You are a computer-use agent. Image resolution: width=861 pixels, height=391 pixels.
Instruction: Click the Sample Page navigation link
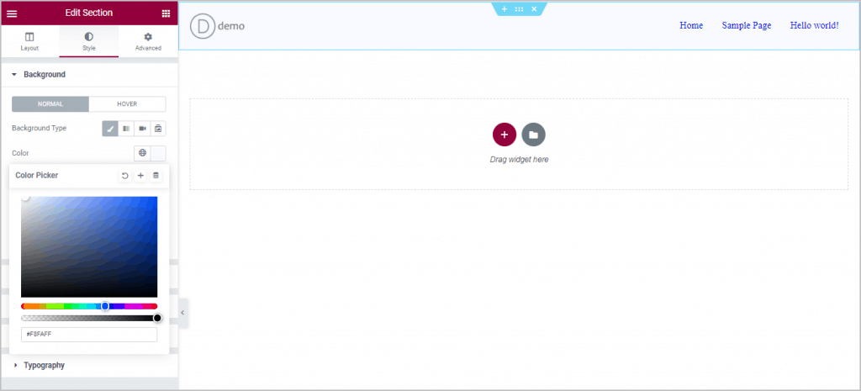click(746, 25)
